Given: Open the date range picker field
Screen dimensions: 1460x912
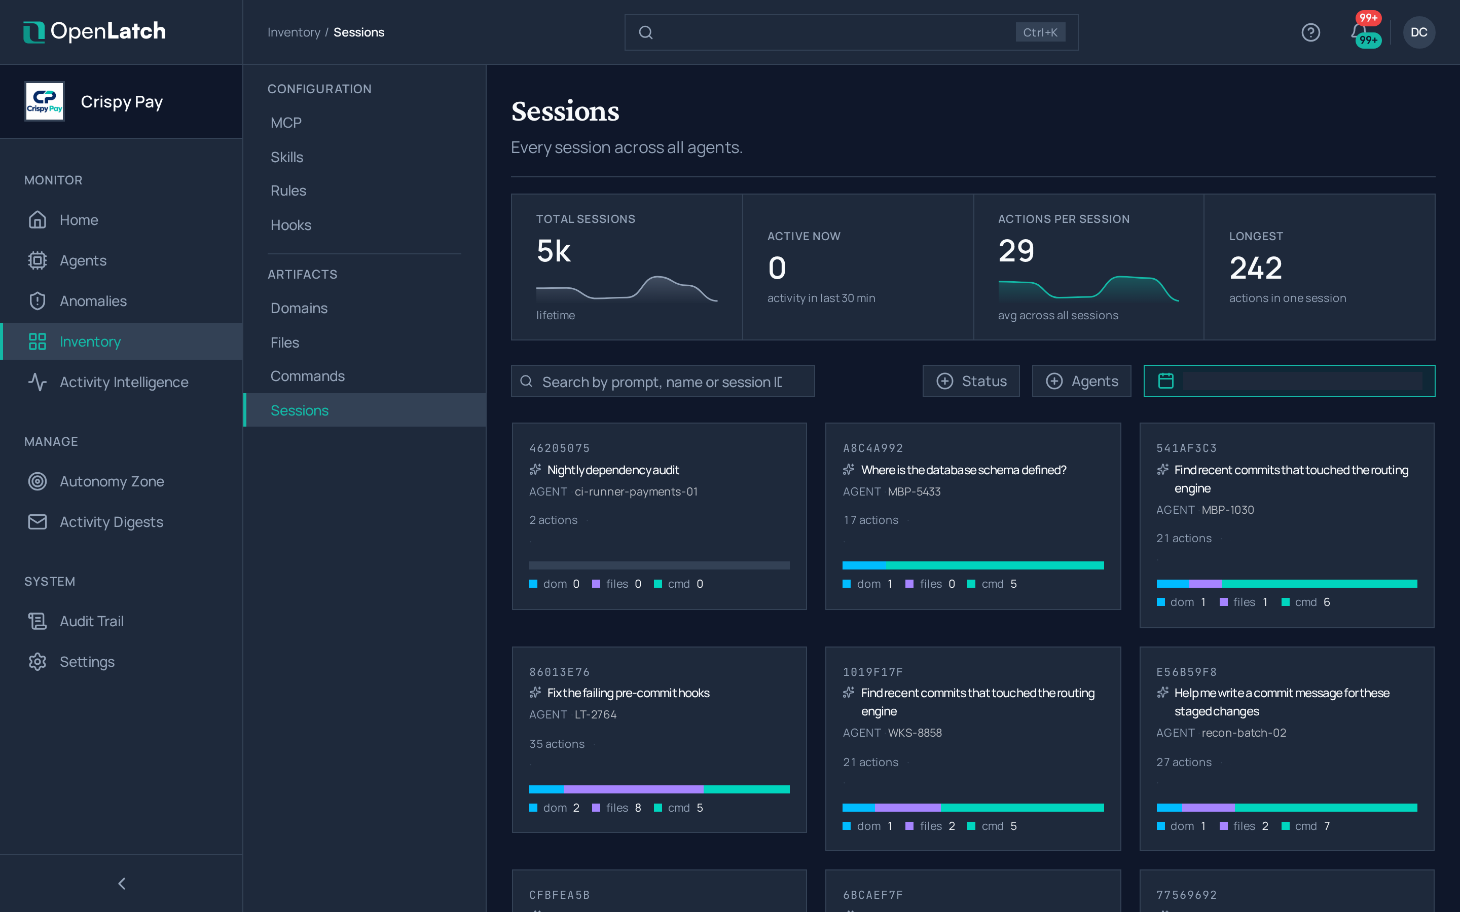Looking at the screenshot, I should pyautogui.click(x=1289, y=381).
